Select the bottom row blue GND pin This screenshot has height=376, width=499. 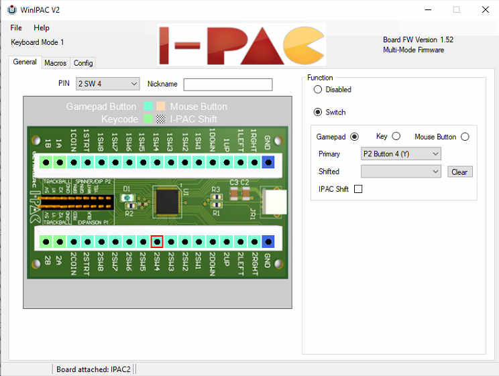(268, 242)
